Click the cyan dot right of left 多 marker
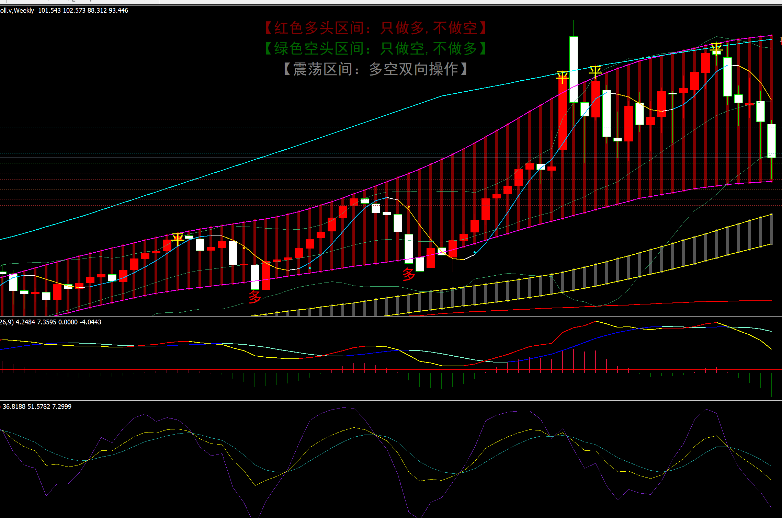The image size is (782, 518). [310, 268]
